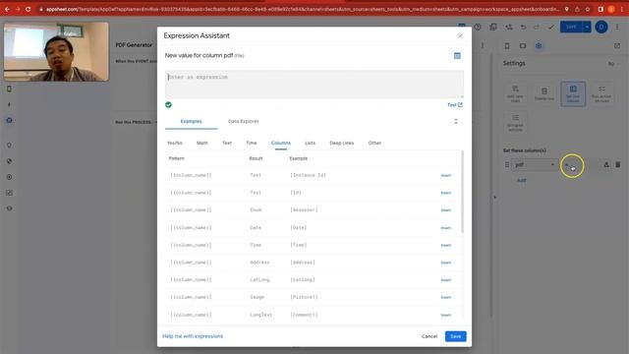Switch to the Data Explorer tab
Viewport: 629px width, 354px height.
click(243, 121)
